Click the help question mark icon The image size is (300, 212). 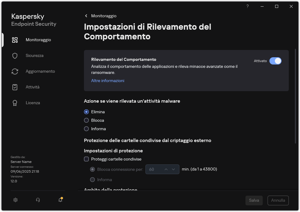tap(247, 6)
